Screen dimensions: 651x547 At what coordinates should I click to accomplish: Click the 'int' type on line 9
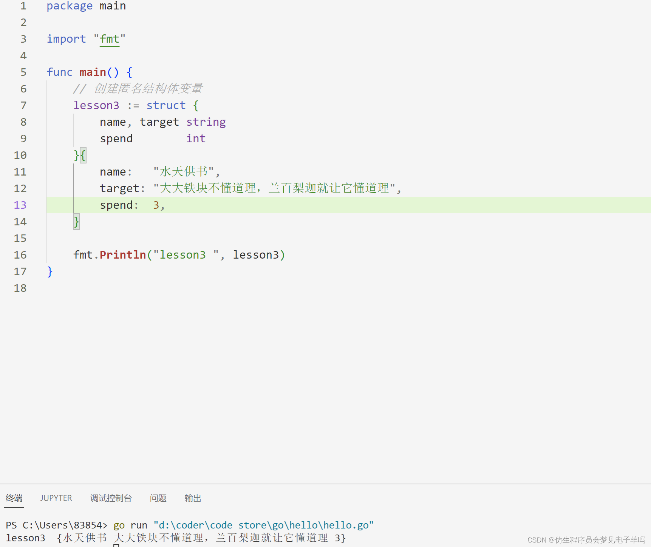tap(196, 139)
